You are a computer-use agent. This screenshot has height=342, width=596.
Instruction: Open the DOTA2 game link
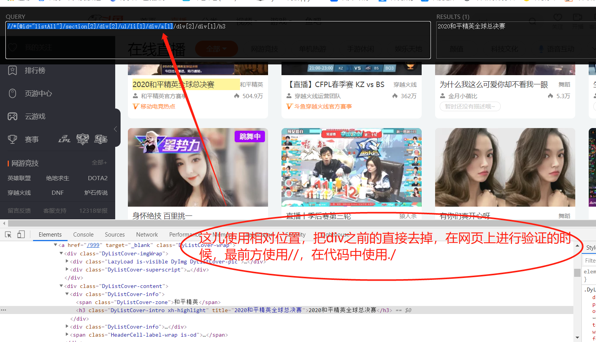point(98,178)
